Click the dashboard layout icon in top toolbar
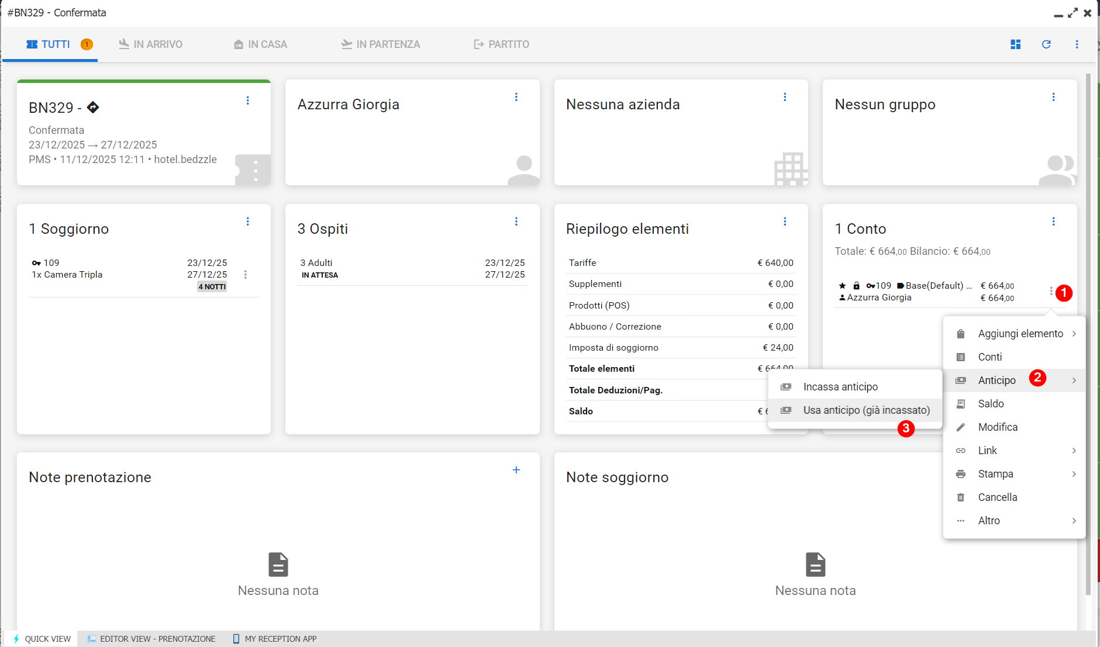 [x=1015, y=44]
